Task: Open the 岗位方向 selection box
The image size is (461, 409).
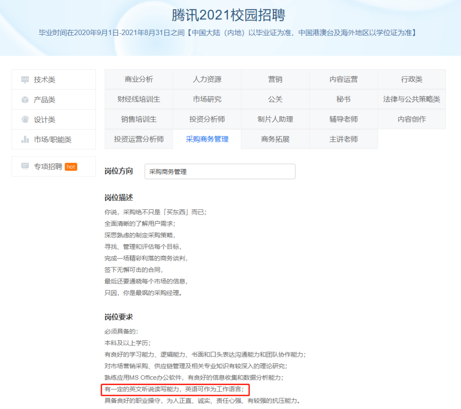Action: click(x=220, y=172)
